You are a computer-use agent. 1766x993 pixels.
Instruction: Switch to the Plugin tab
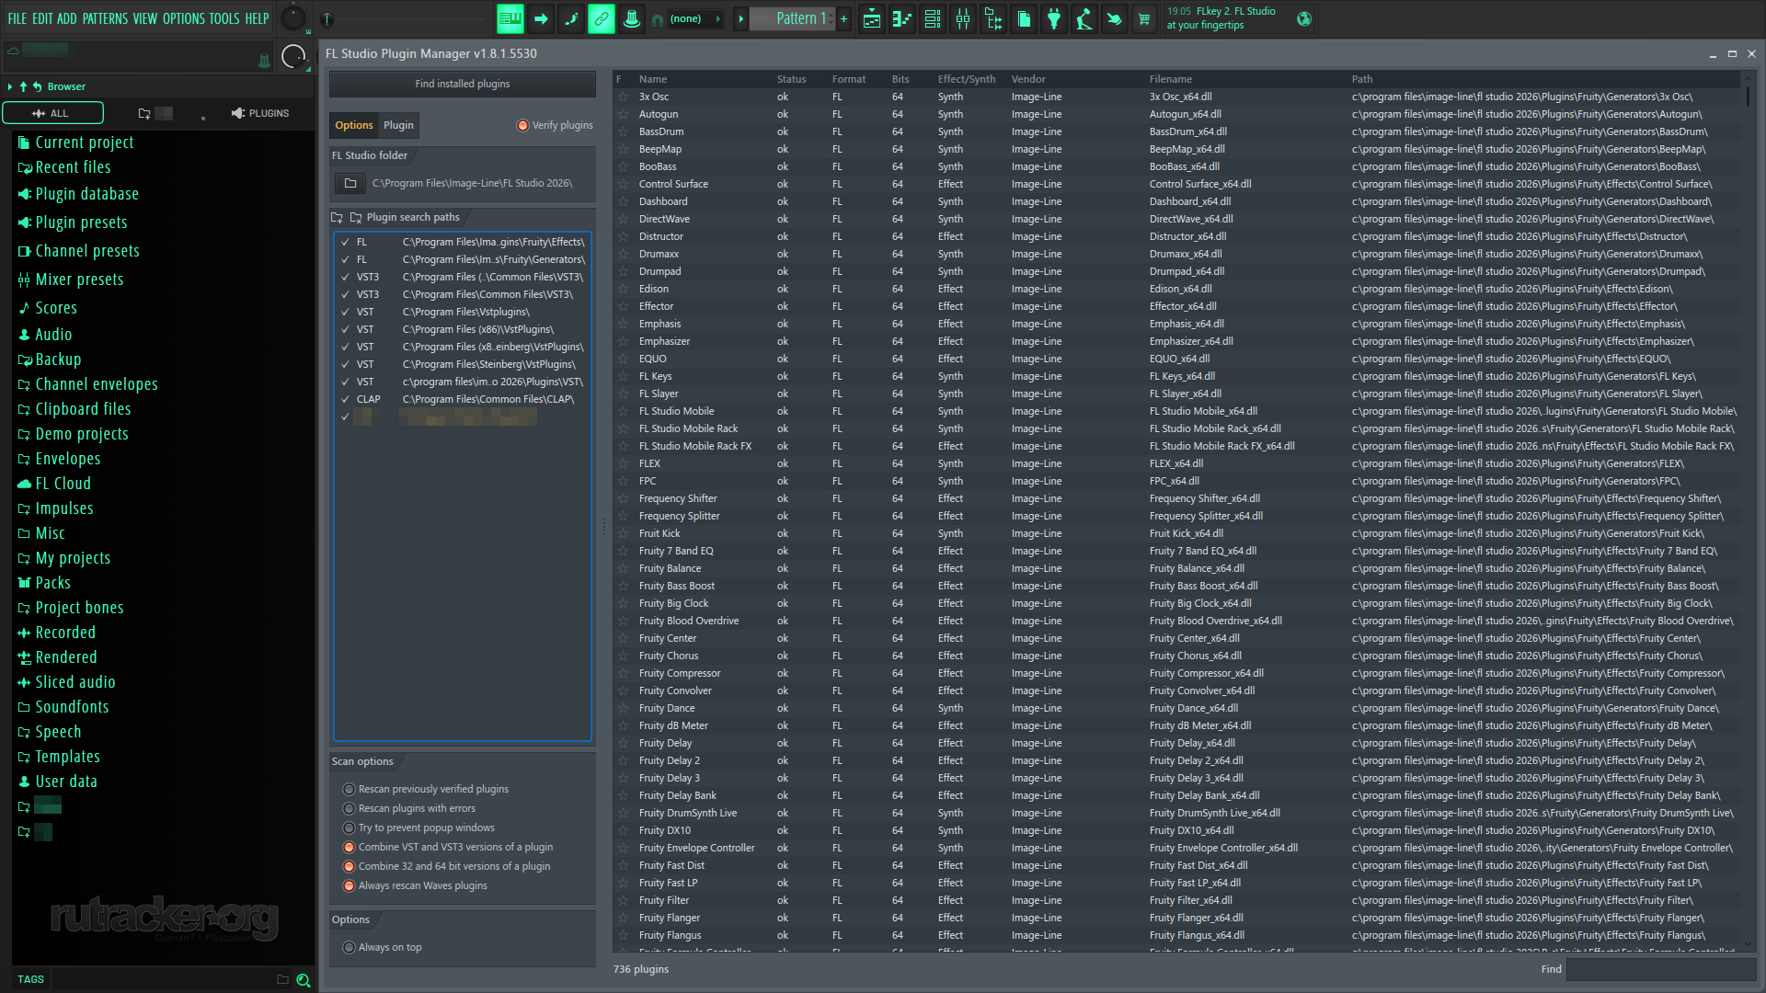coord(398,125)
